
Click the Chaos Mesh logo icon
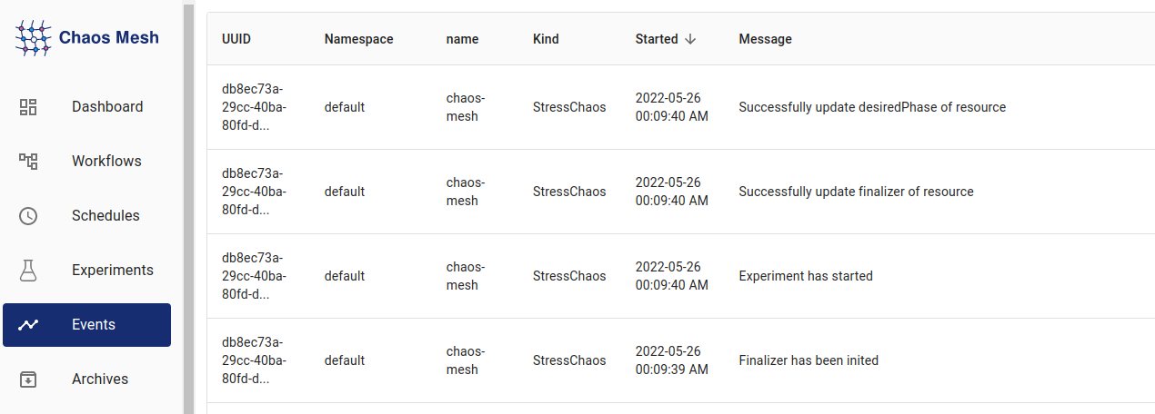(x=33, y=38)
